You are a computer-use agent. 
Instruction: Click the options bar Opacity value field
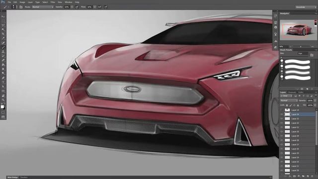point(67,7)
